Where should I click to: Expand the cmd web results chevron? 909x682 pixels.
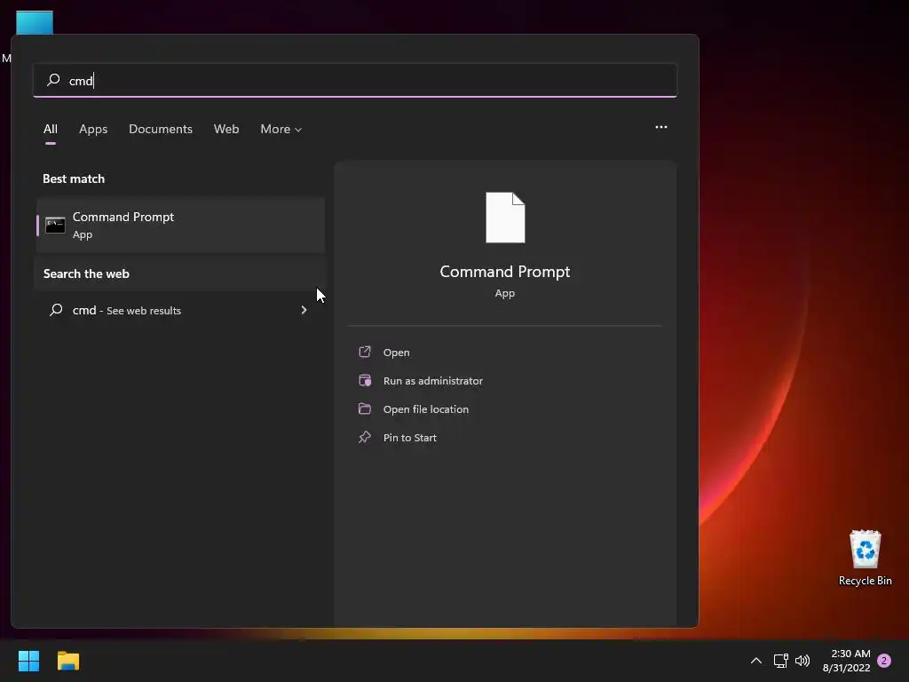click(304, 310)
